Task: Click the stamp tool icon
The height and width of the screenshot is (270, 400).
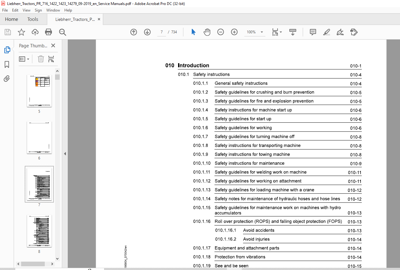Action: (x=354, y=32)
